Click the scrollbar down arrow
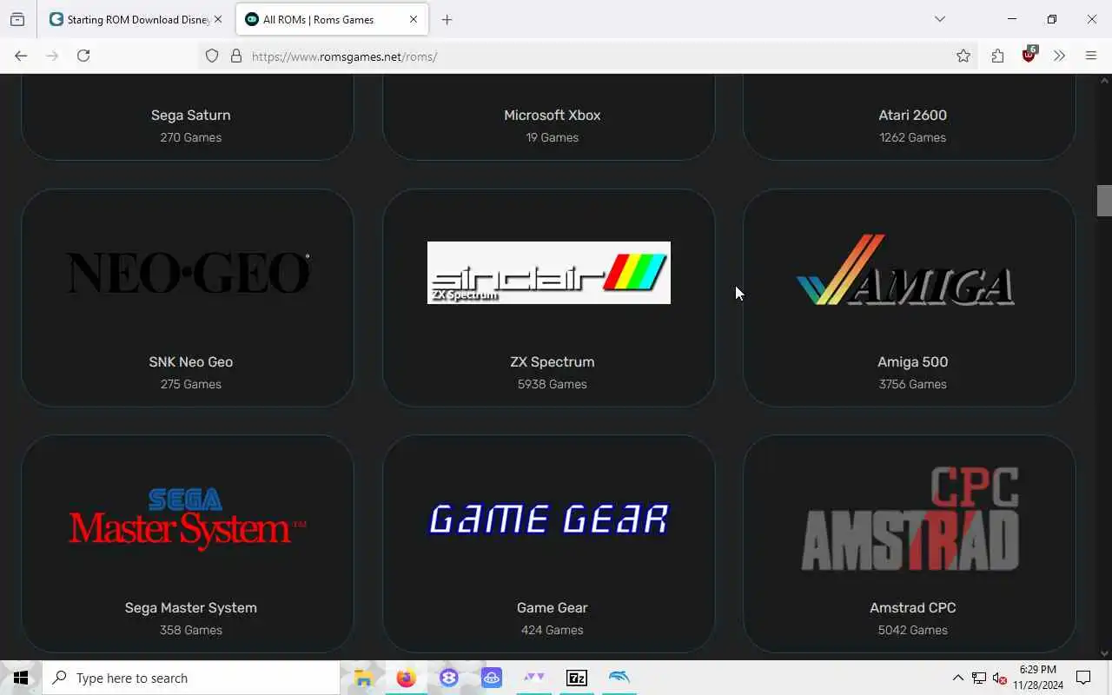The image size is (1112, 695). coord(1104,653)
